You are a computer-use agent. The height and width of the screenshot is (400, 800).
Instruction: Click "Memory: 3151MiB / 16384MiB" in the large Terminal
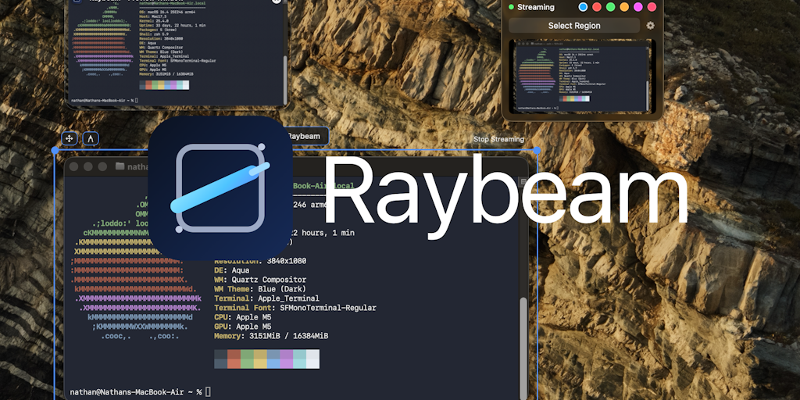(271, 336)
